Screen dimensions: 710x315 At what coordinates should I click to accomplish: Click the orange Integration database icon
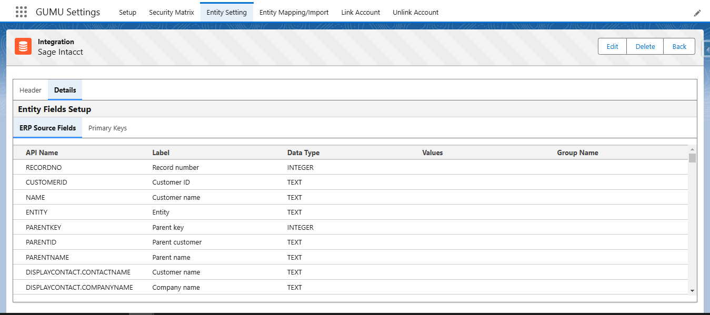23,46
